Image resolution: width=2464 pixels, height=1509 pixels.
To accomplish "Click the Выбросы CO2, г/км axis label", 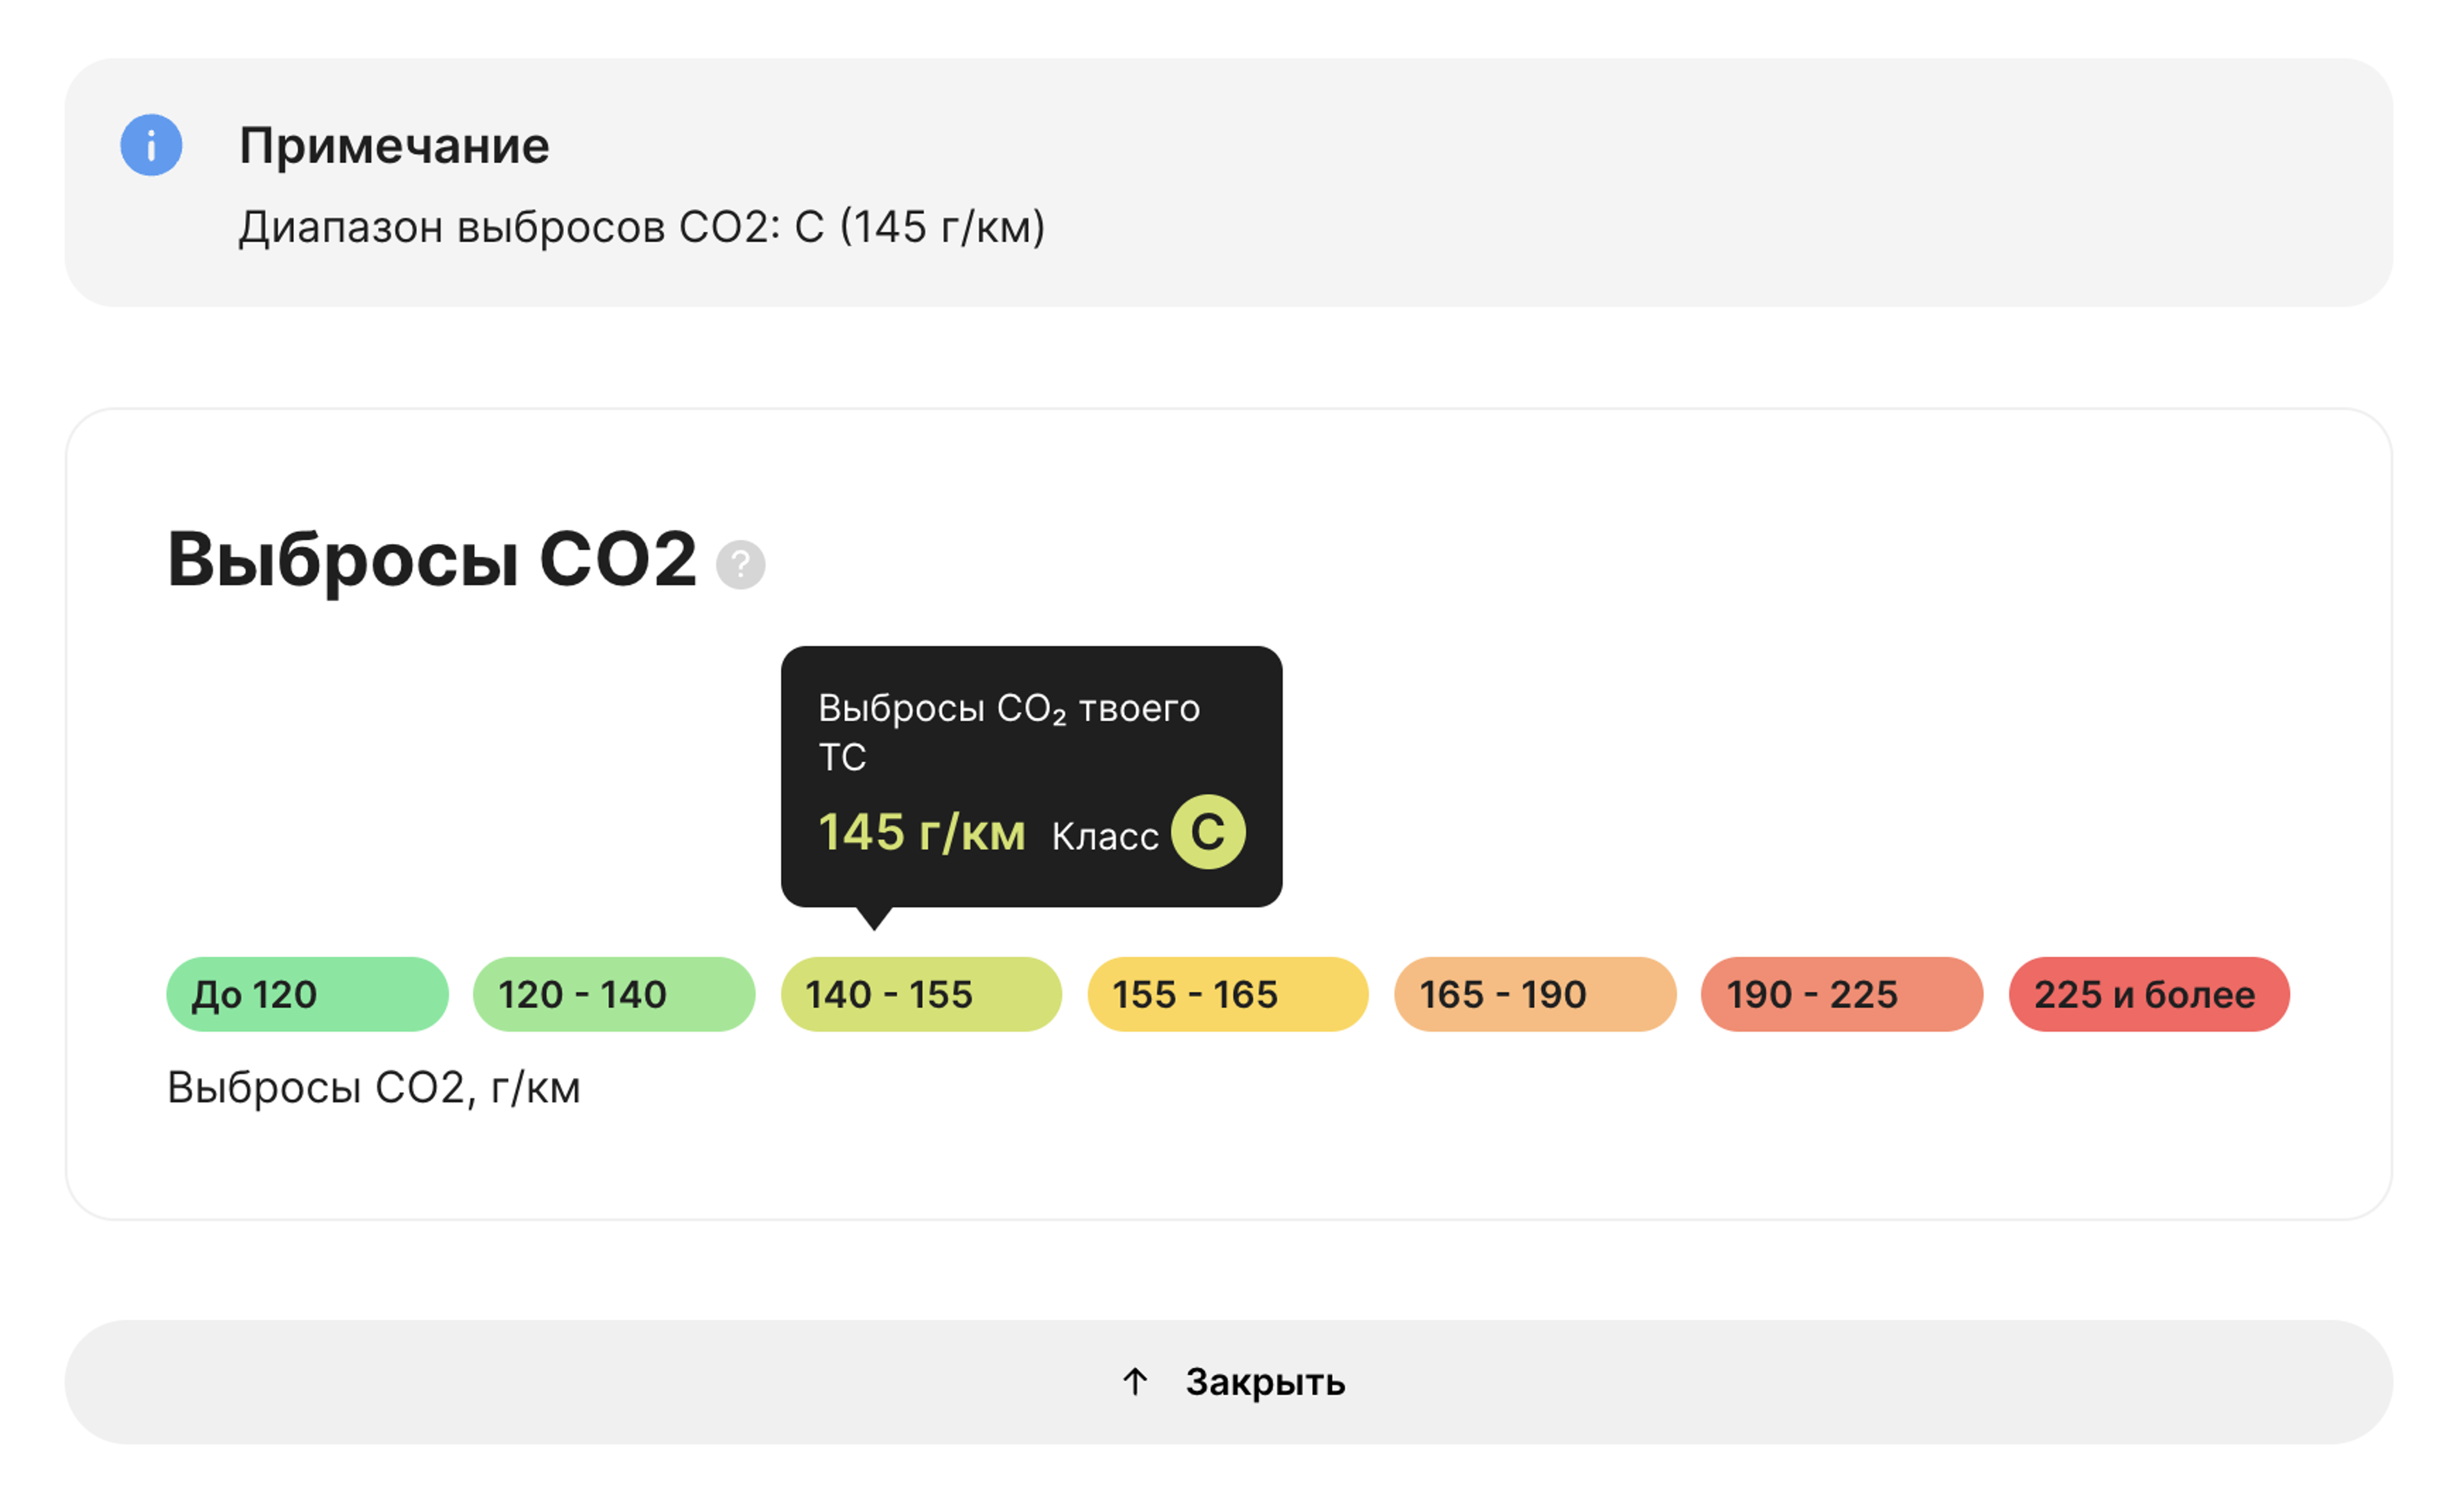I will (373, 1088).
